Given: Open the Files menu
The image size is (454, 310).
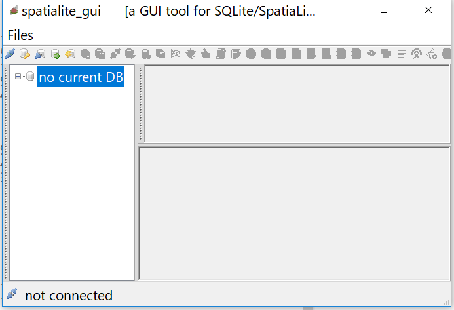Looking at the screenshot, I should click(20, 35).
